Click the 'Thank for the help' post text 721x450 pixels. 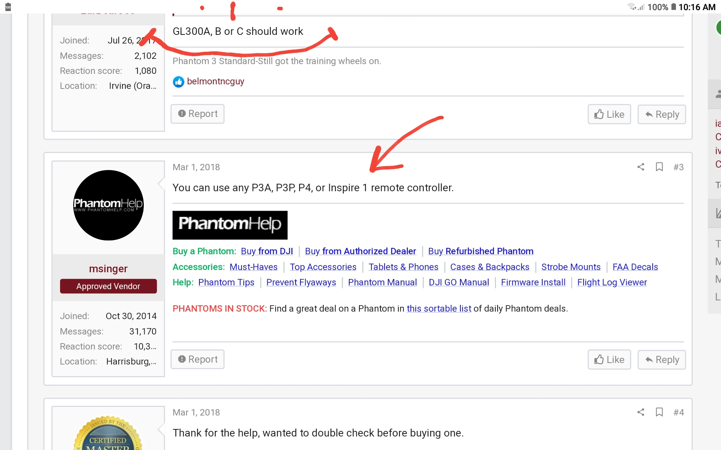tap(318, 433)
